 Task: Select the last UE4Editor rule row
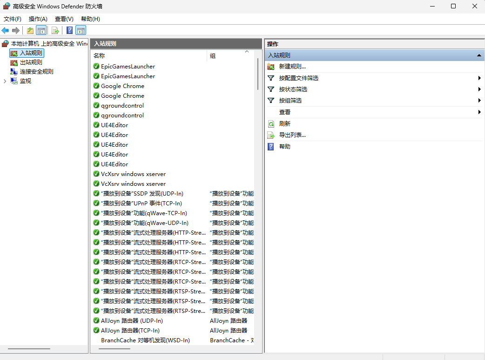coord(173,164)
